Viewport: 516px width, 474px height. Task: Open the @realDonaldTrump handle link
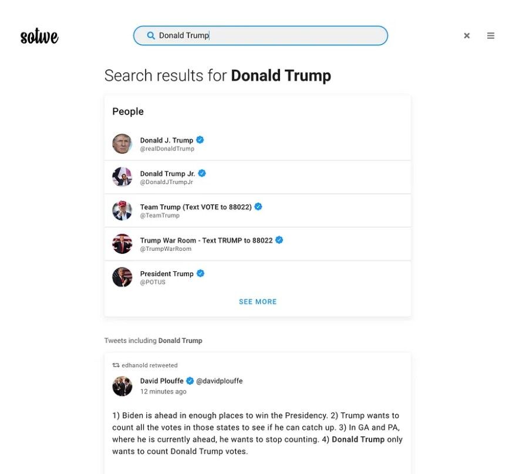point(167,149)
